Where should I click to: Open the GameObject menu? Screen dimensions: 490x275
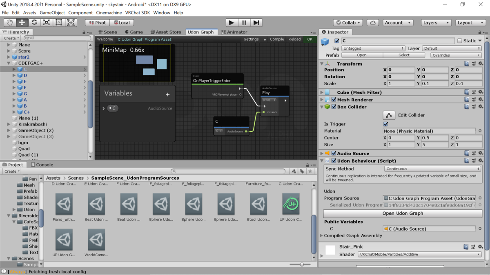tap(52, 13)
